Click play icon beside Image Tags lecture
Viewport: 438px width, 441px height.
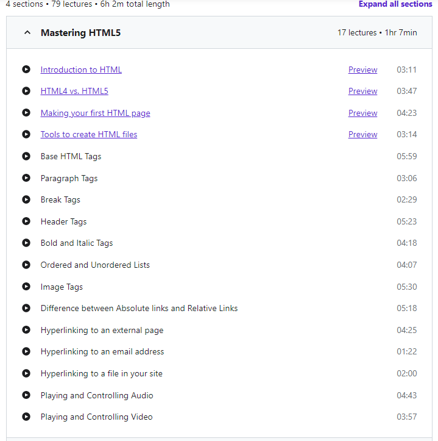click(26, 287)
